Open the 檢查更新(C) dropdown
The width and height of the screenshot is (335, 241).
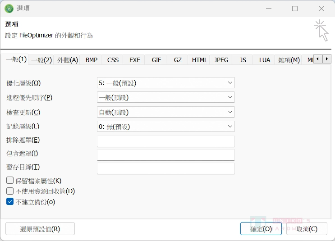tap(165, 112)
